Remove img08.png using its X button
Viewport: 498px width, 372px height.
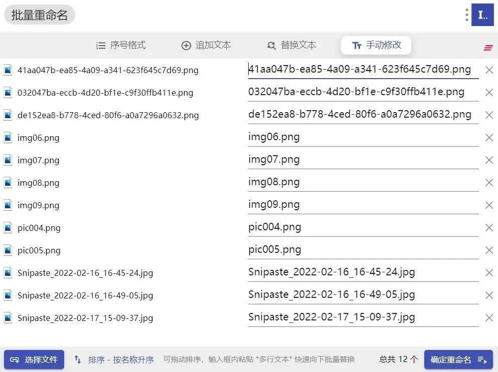pos(489,182)
